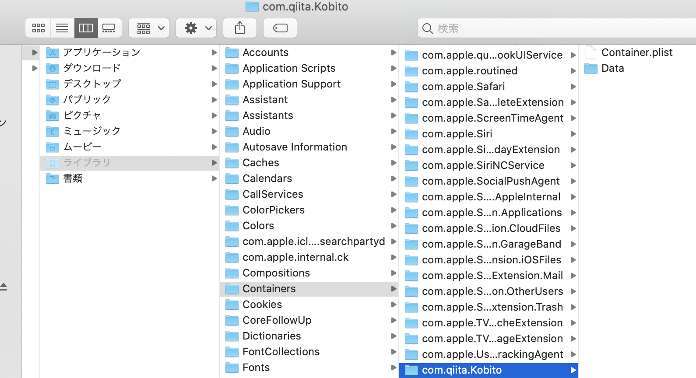Select com.apple.SocialPushAgent folder

489,181
